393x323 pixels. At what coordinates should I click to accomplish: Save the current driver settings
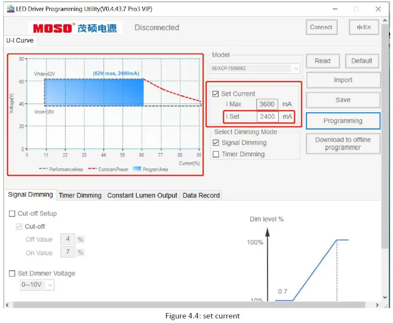tap(343, 100)
